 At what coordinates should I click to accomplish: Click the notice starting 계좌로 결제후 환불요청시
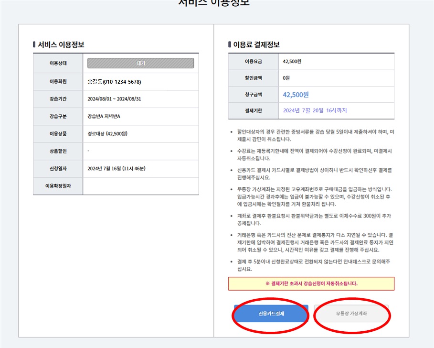(x=314, y=219)
